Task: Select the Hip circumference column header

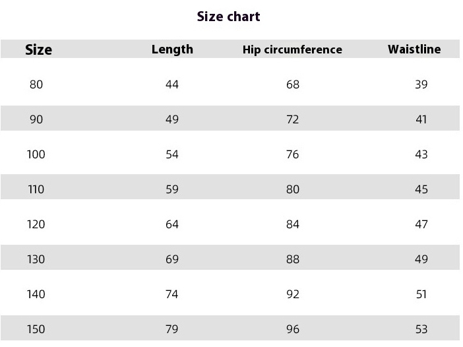Action: coord(292,49)
